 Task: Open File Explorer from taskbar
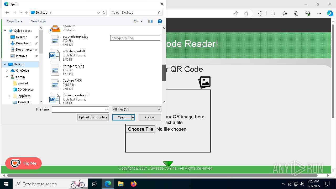[120, 184]
